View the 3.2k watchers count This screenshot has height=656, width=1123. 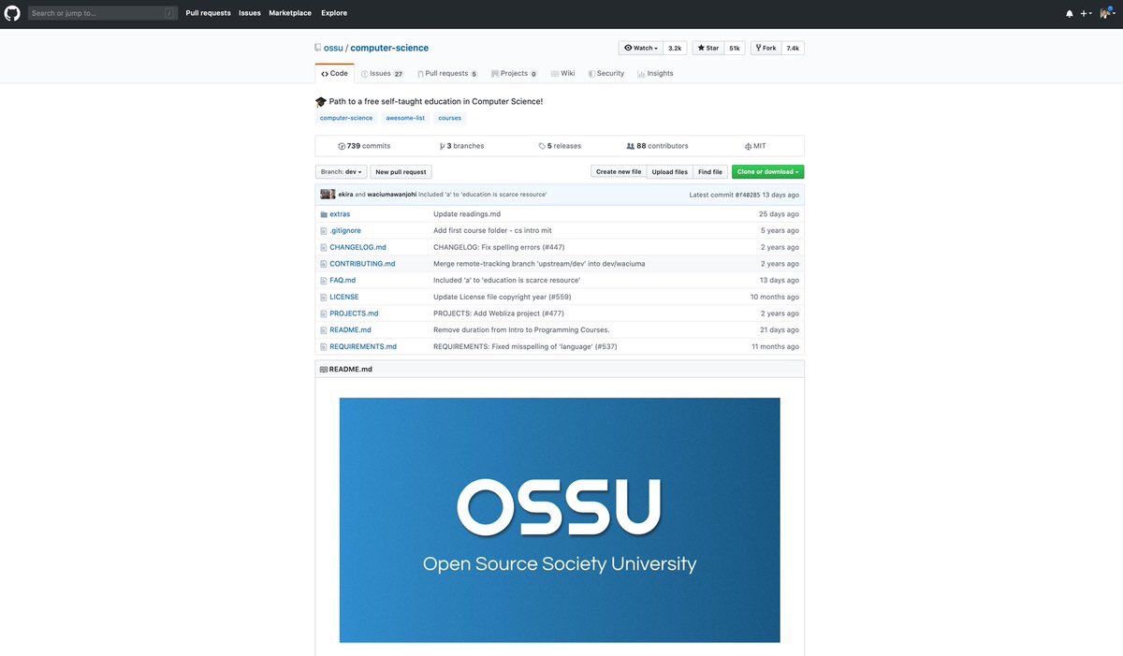675,48
